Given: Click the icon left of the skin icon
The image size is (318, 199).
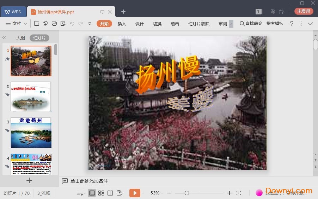Looking at the screenshot, I should point(273,12).
